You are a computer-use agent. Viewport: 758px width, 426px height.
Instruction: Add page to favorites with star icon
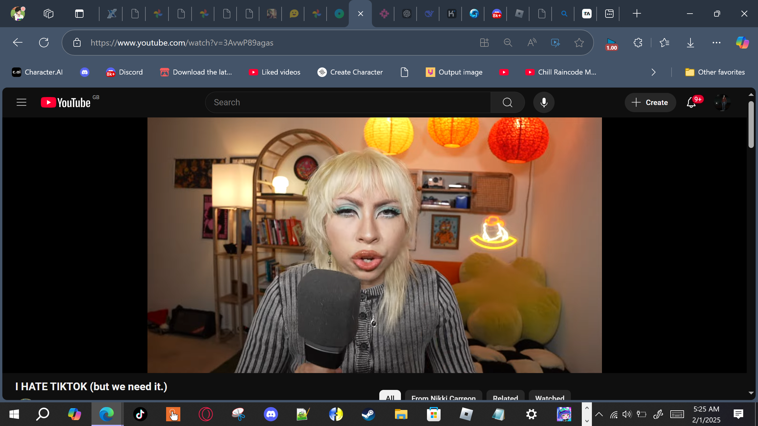(x=579, y=43)
